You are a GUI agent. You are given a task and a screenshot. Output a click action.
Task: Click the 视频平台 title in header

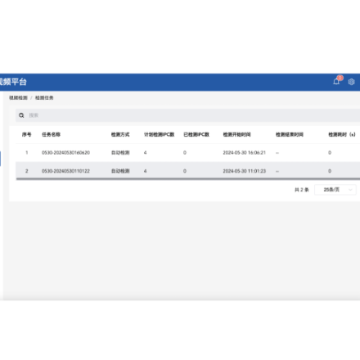(x=13, y=82)
